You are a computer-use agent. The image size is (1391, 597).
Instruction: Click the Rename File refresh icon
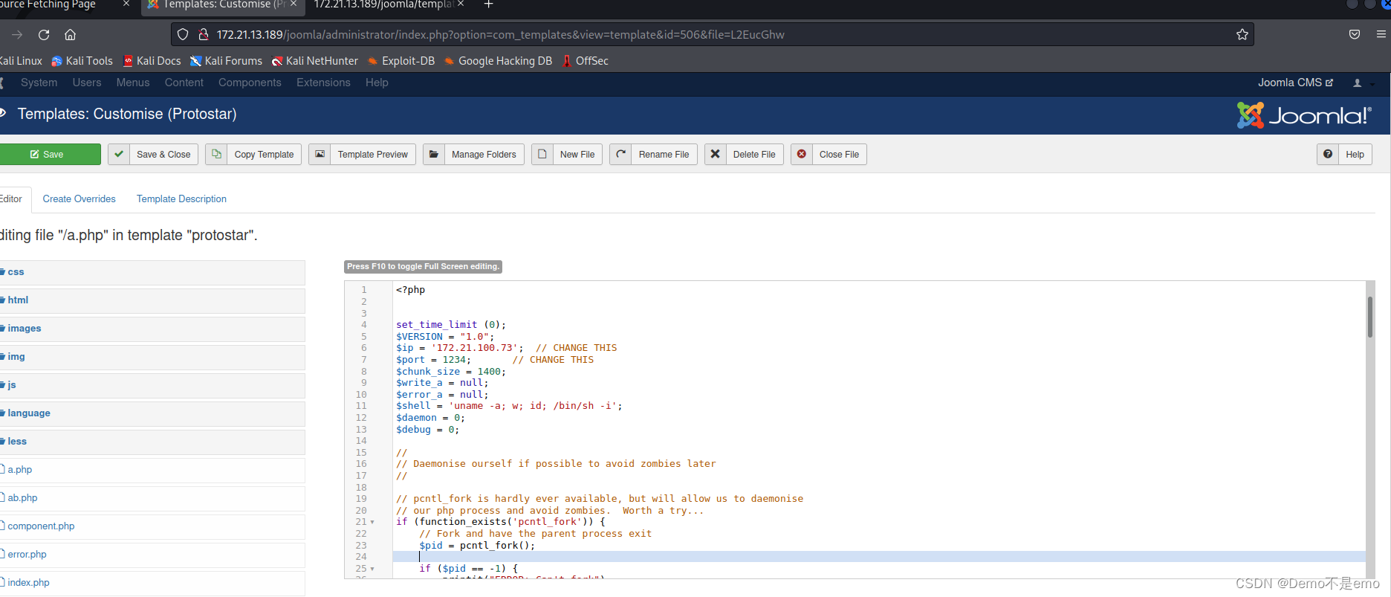621,155
